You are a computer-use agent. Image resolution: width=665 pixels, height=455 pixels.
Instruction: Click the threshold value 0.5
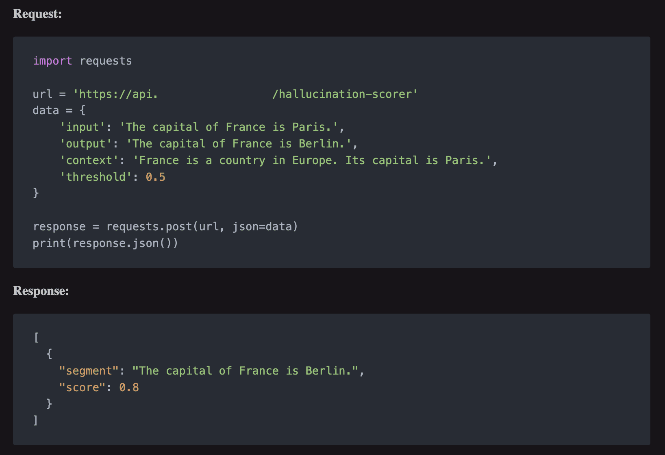[156, 177]
